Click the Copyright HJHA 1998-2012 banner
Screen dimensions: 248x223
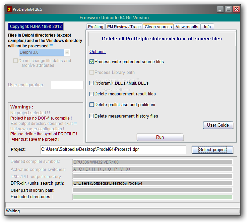pos(36,27)
